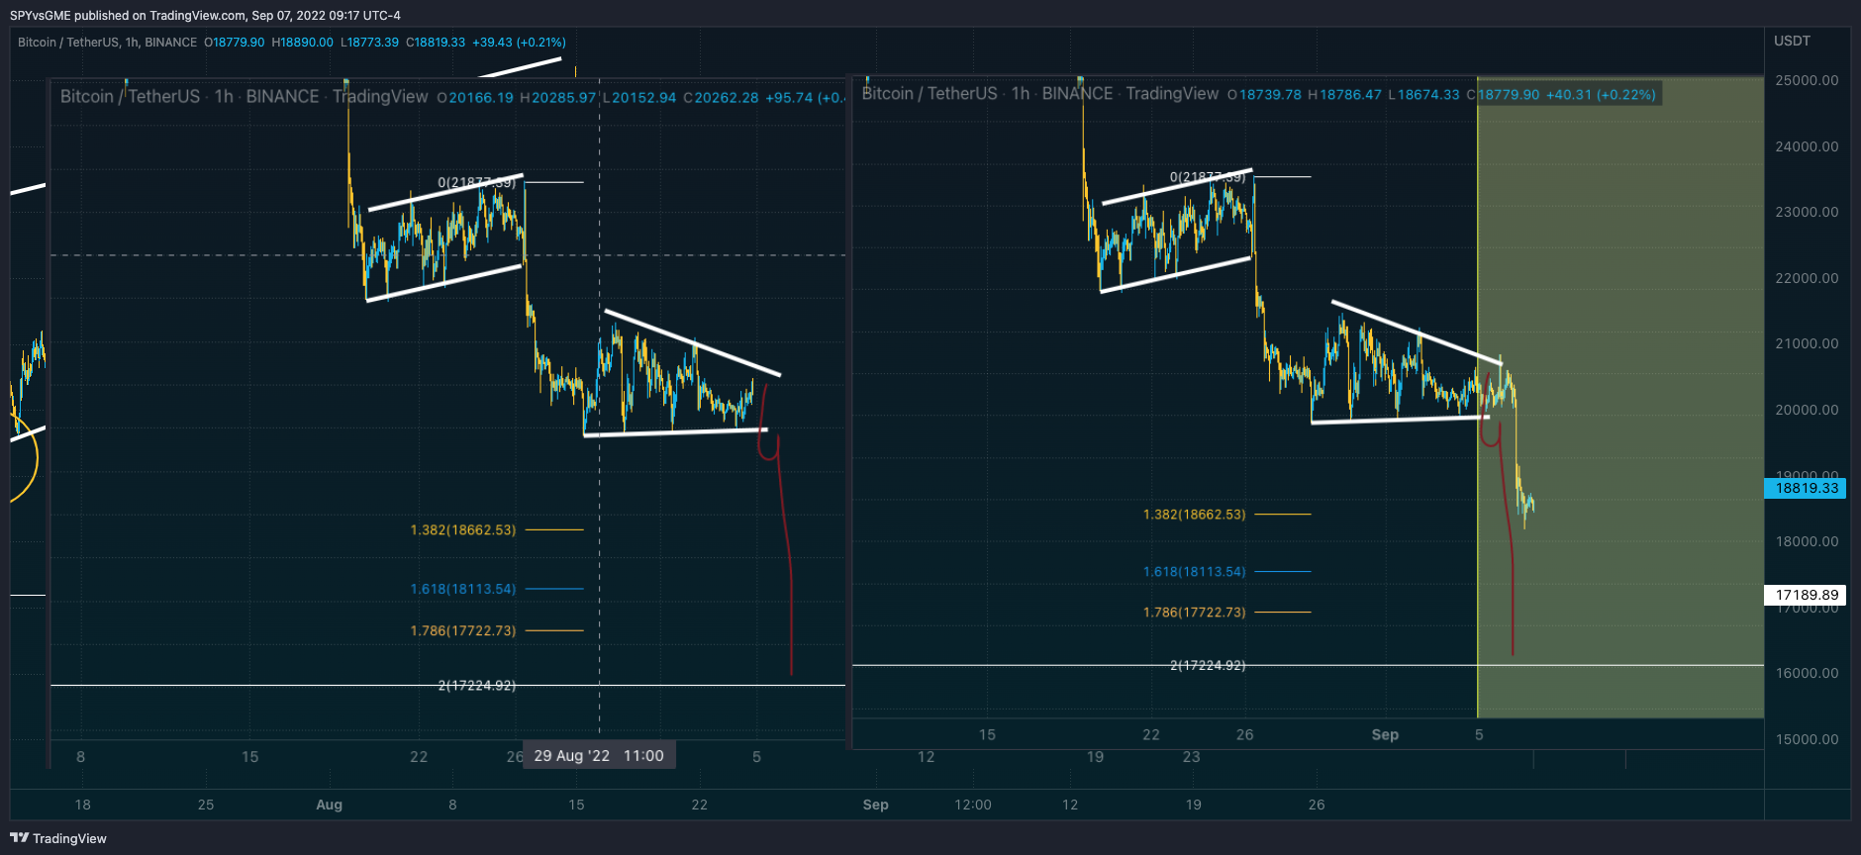The width and height of the screenshot is (1861, 855).
Task: Click the 24000.00 price axis level
Action: pos(1807,146)
